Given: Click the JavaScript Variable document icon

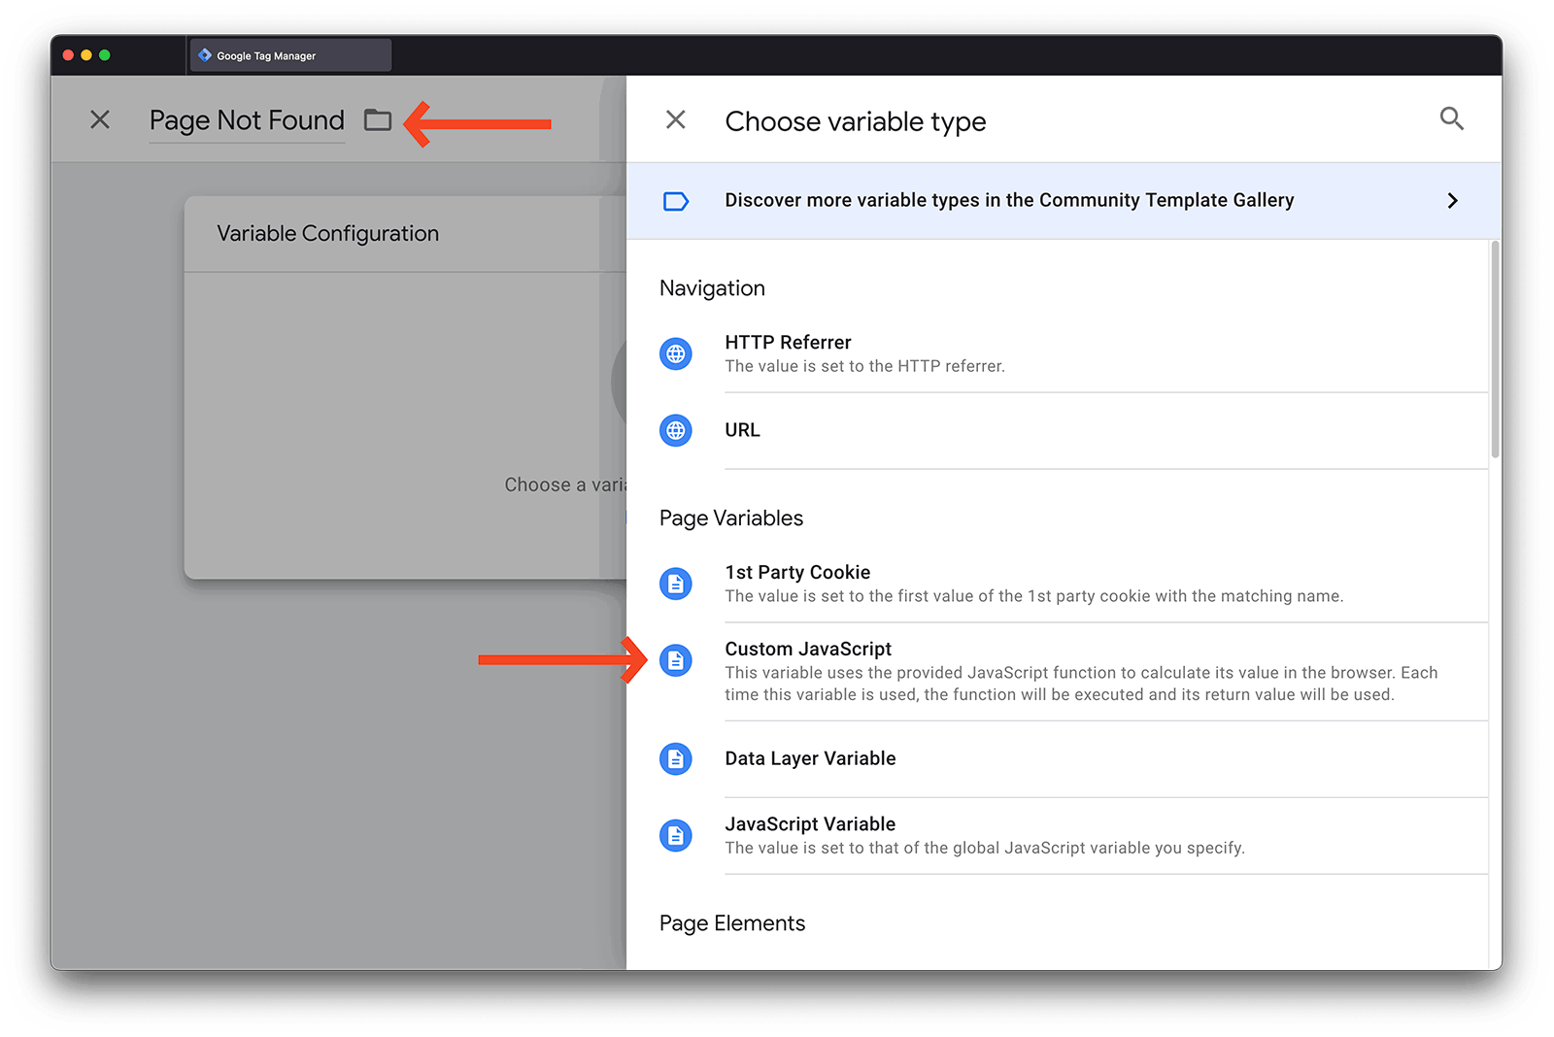Looking at the screenshot, I should point(676,835).
